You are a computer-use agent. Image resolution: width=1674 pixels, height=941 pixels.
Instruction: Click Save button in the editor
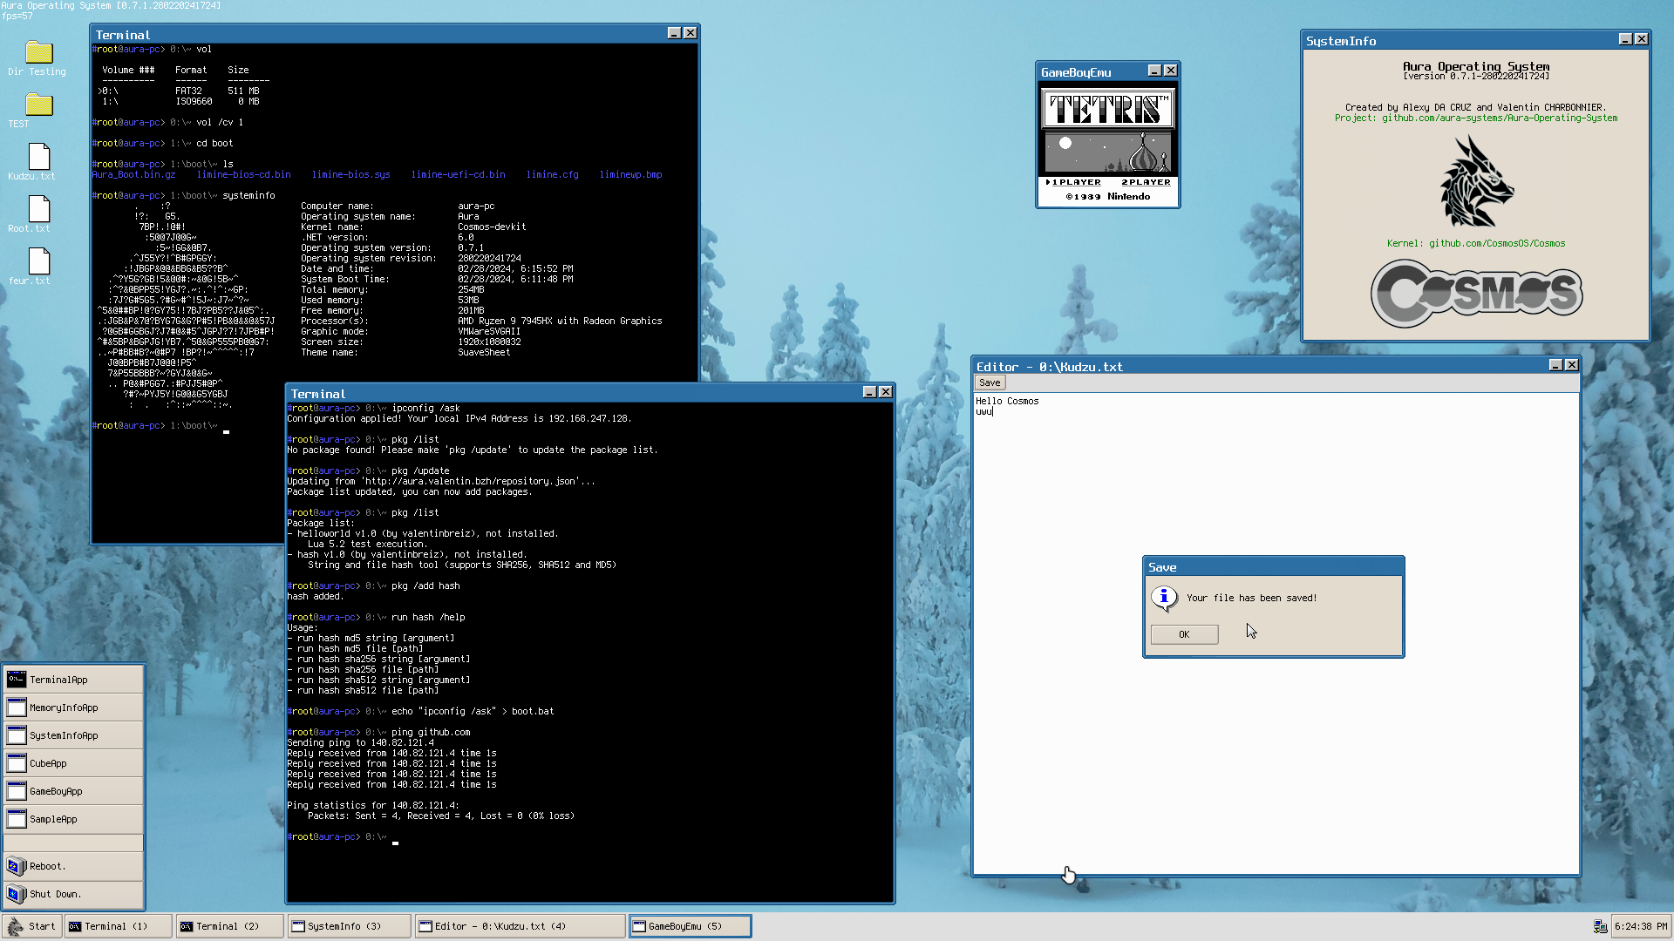click(990, 382)
